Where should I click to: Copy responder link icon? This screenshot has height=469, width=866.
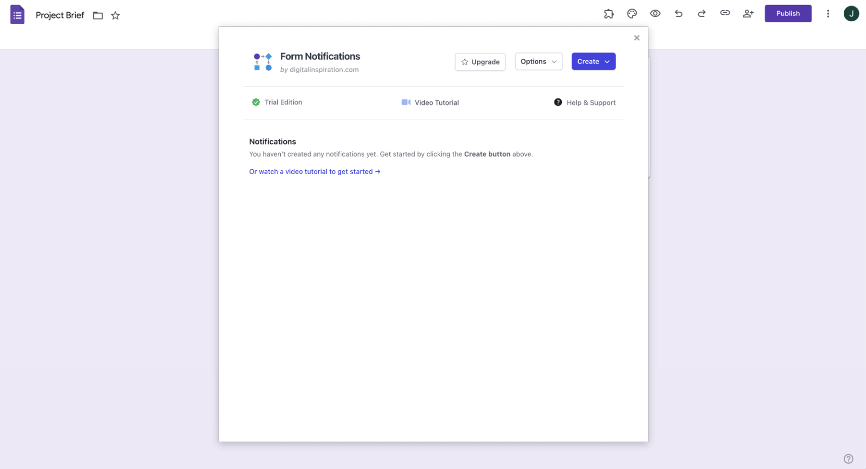[725, 14]
